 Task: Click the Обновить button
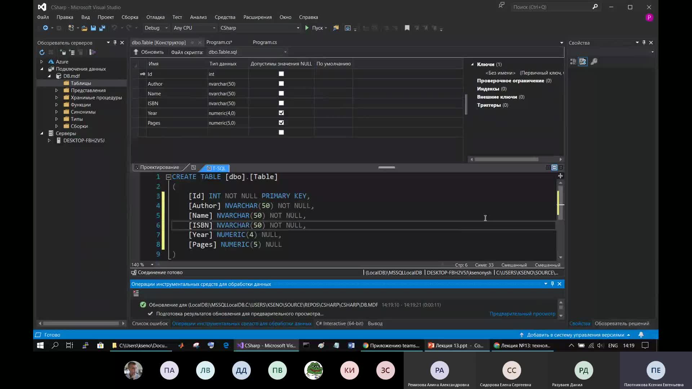pyautogui.click(x=149, y=52)
